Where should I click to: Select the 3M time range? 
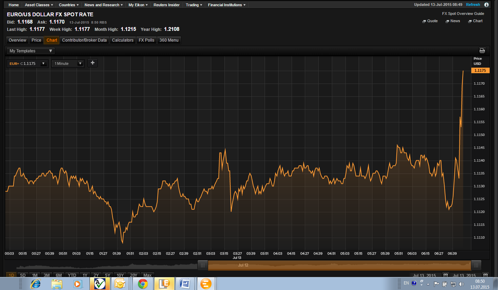47,275
